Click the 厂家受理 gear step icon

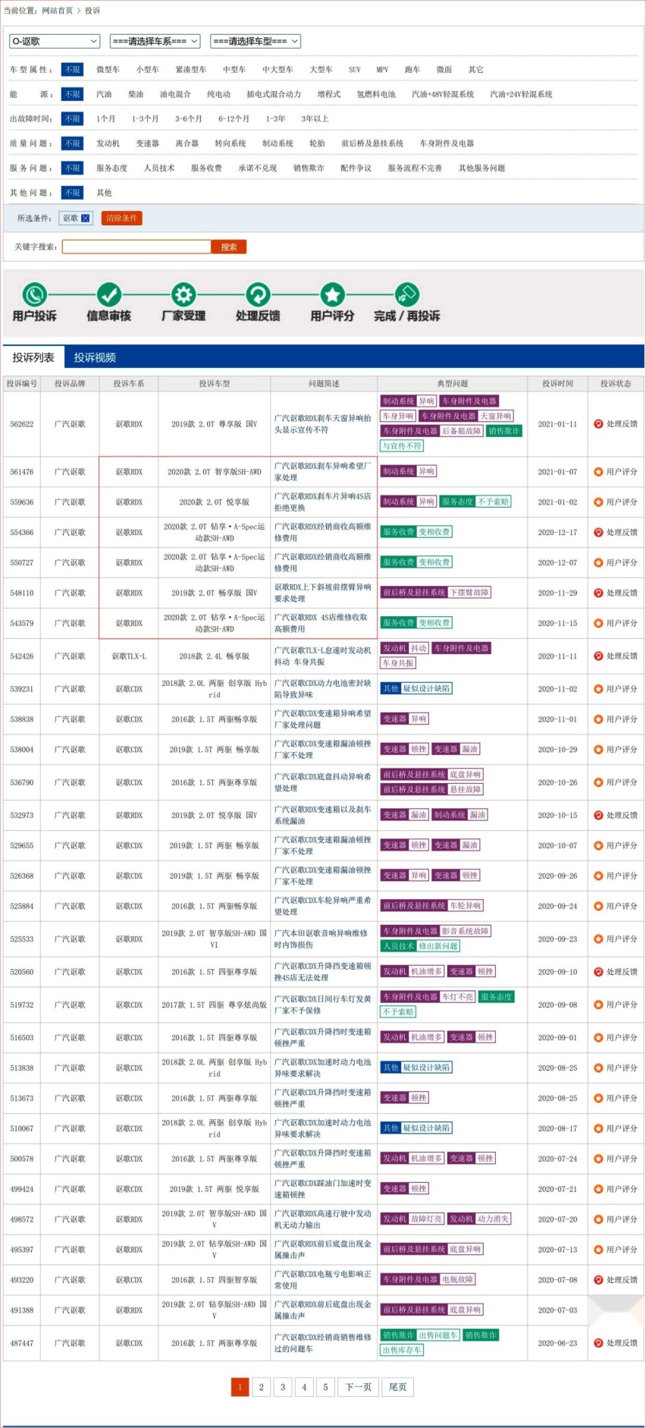(183, 294)
